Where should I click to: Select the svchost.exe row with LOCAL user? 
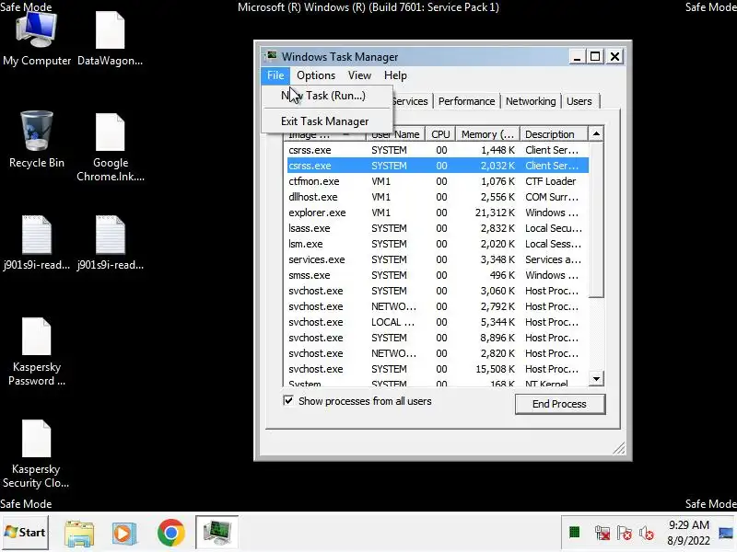(437, 322)
